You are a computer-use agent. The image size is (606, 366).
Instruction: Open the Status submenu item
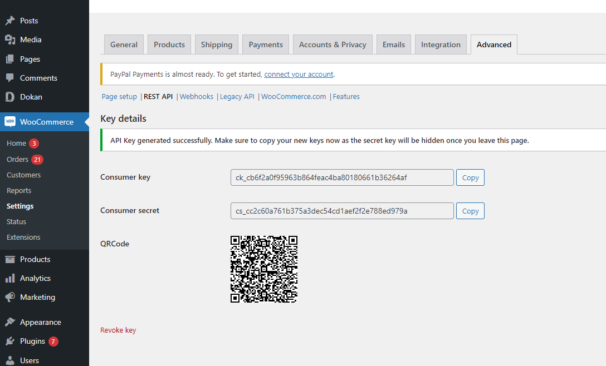pyautogui.click(x=16, y=221)
